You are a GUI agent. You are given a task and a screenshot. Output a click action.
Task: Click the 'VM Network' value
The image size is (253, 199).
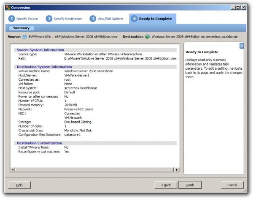pyautogui.click(x=73, y=118)
